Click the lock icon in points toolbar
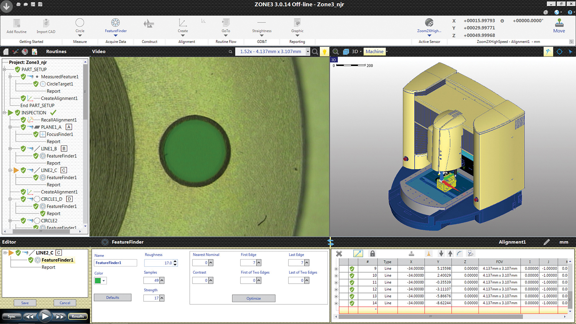 point(372,254)
